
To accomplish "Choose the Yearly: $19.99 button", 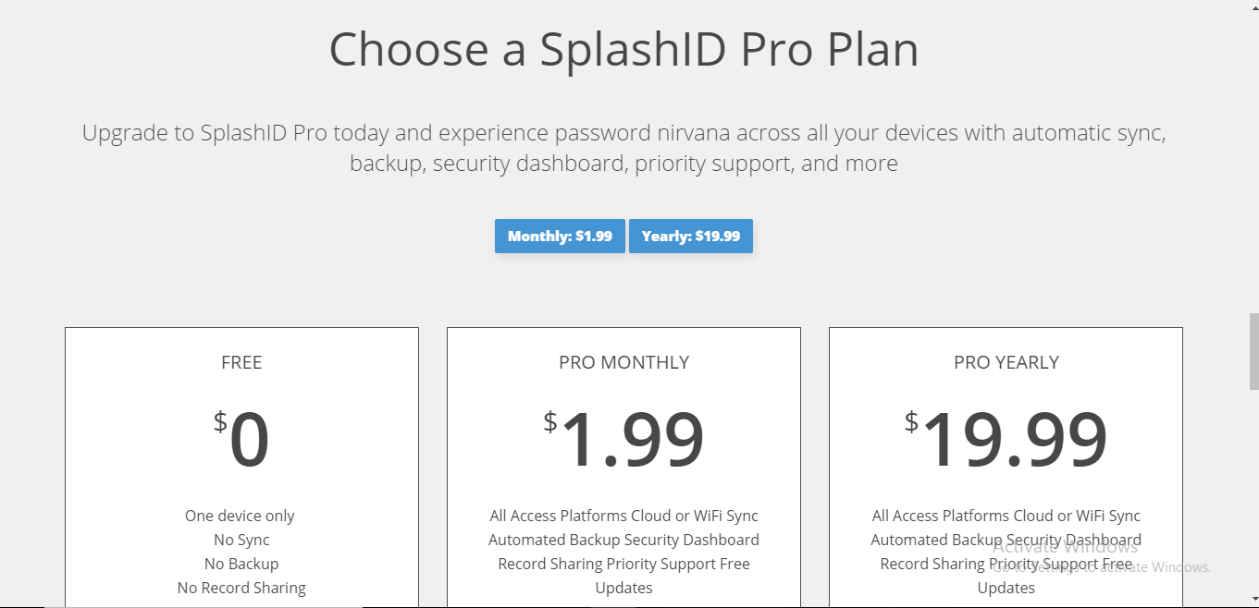I will tap(691, 236).
